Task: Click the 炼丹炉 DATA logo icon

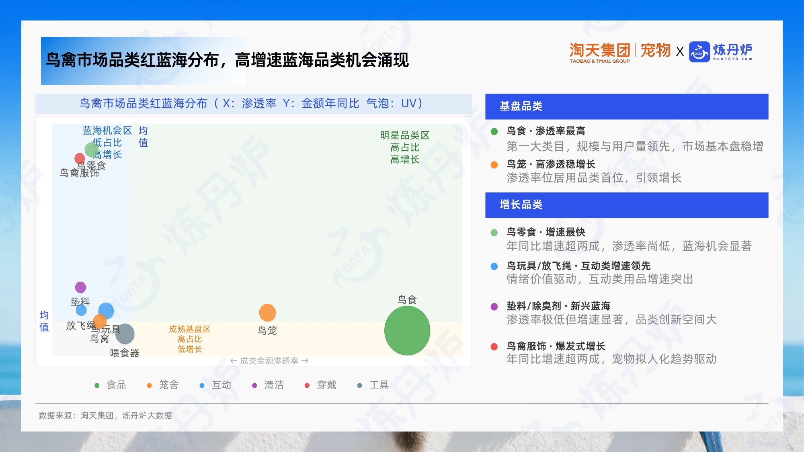Action: tap(699, 52)
